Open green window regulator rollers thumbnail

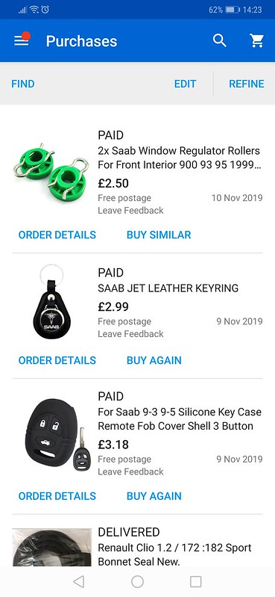[51, 170]
